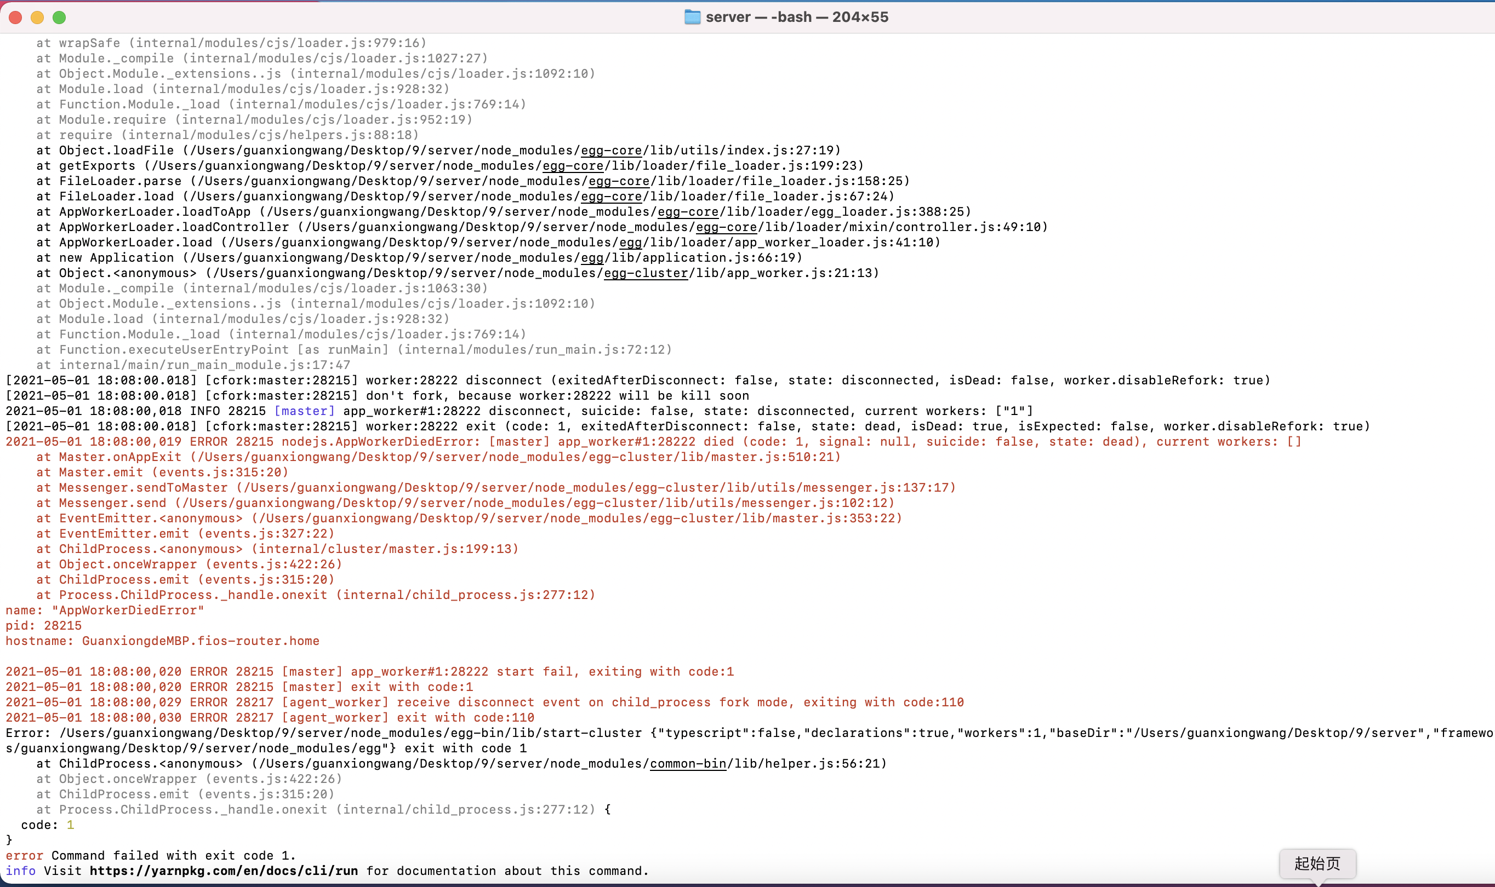Click underlined 'egg-core' in getExports line

pos(573,166)
